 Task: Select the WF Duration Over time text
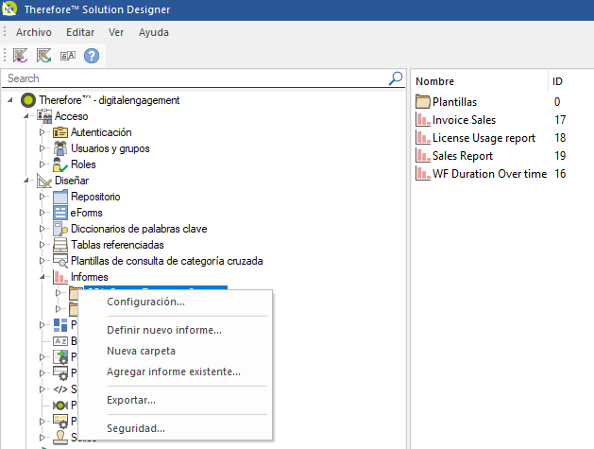click(x=489, y=174)
